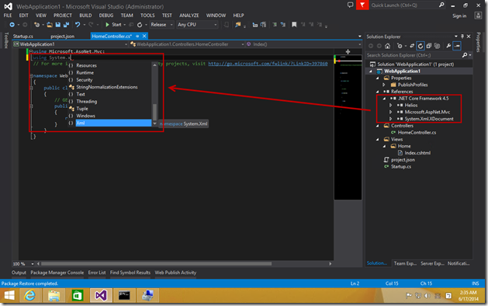Start debugging with the green Start button
The height and width of the screenshot is (306, 488).
tap(113, 25)
